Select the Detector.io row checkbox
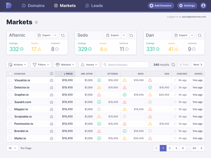This screenshot has width=211, height=158. pos(10,88)
